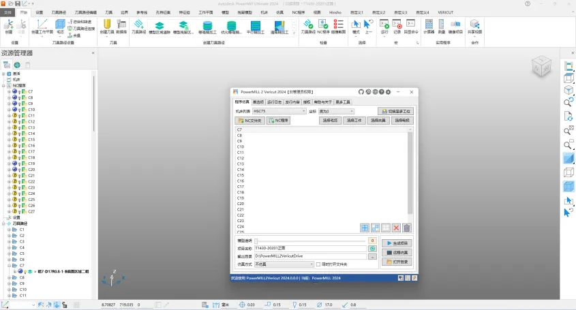Click the Run macro (运行) ribbon icon
The image size is (576, 310).
click(x=384, y=27)
